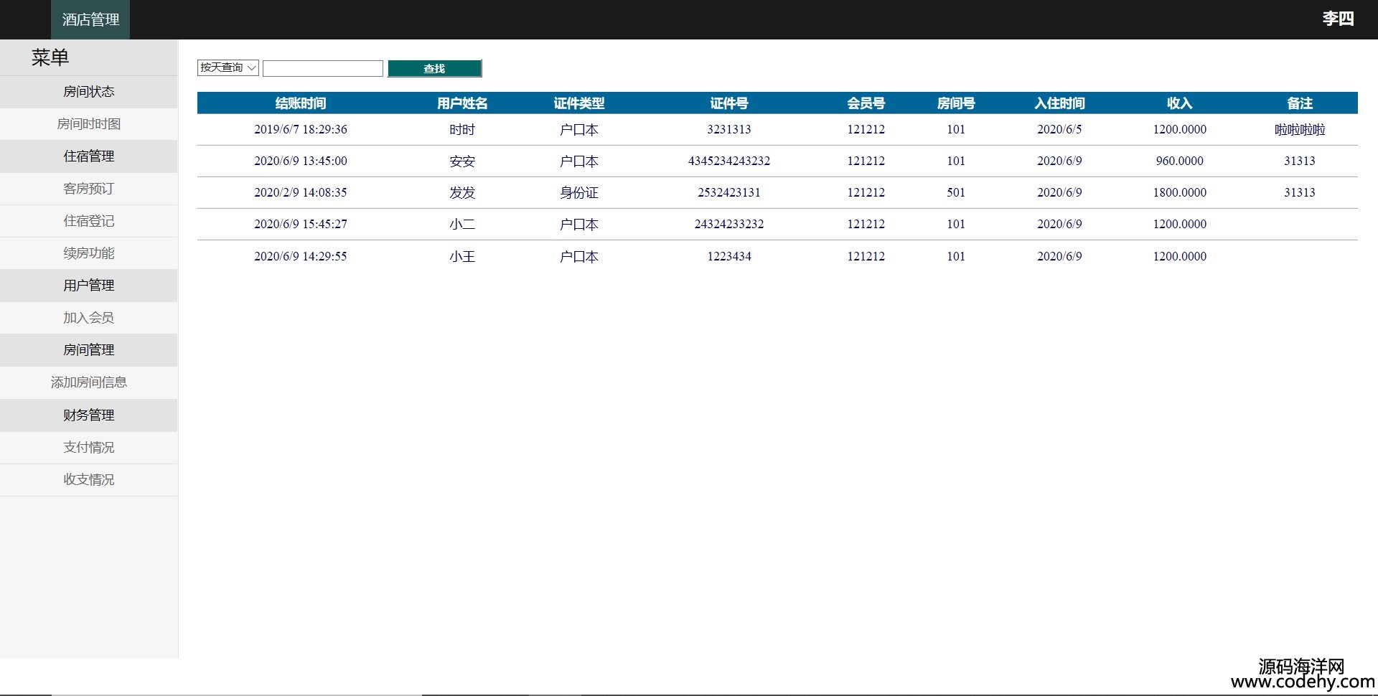Image resolution: width=1378 pixels, height=696 pixels.
Task: Click user name 发发
Action: (x=462, y=193)
